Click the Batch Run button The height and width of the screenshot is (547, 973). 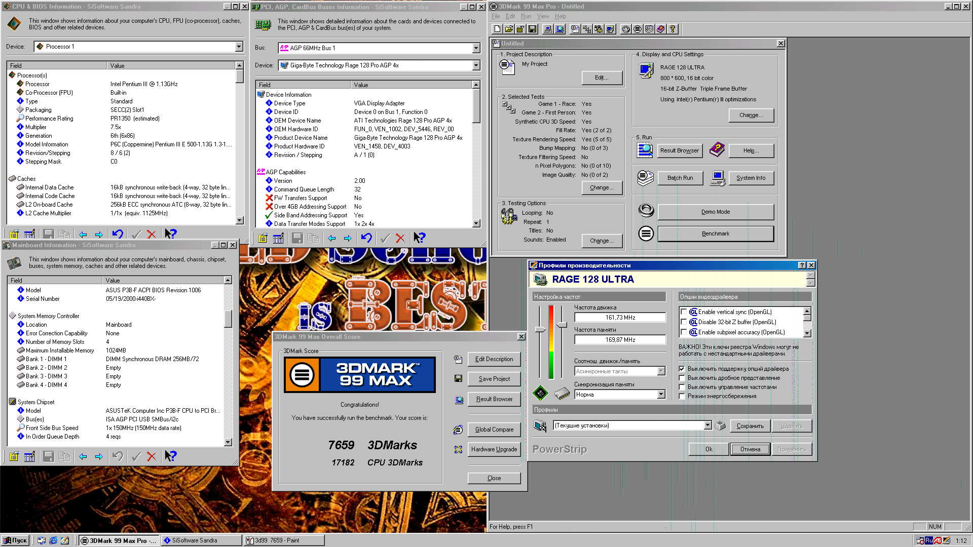click(680, 178)
